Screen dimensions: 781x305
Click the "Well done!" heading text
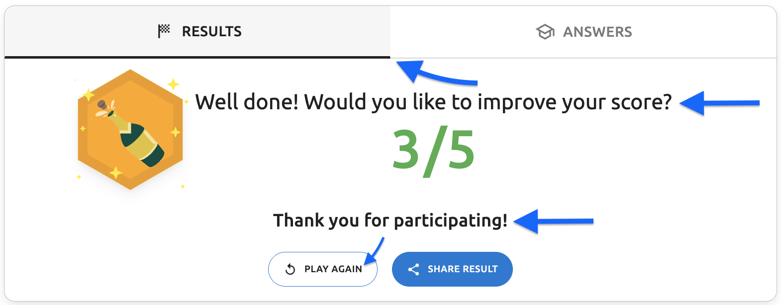coord(433,102)
